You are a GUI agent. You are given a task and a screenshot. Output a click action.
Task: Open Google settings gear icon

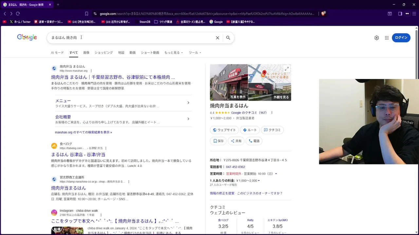pyautogui.click(x=376, y=38)
